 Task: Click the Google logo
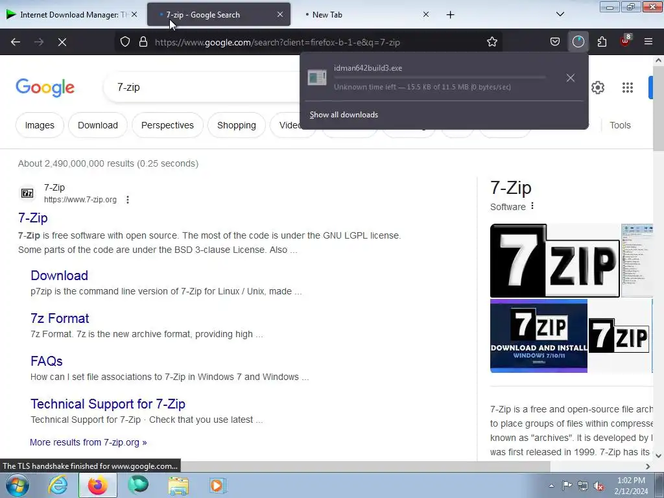45,88
